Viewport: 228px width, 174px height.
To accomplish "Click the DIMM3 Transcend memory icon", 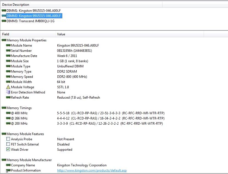I will 4,21.
